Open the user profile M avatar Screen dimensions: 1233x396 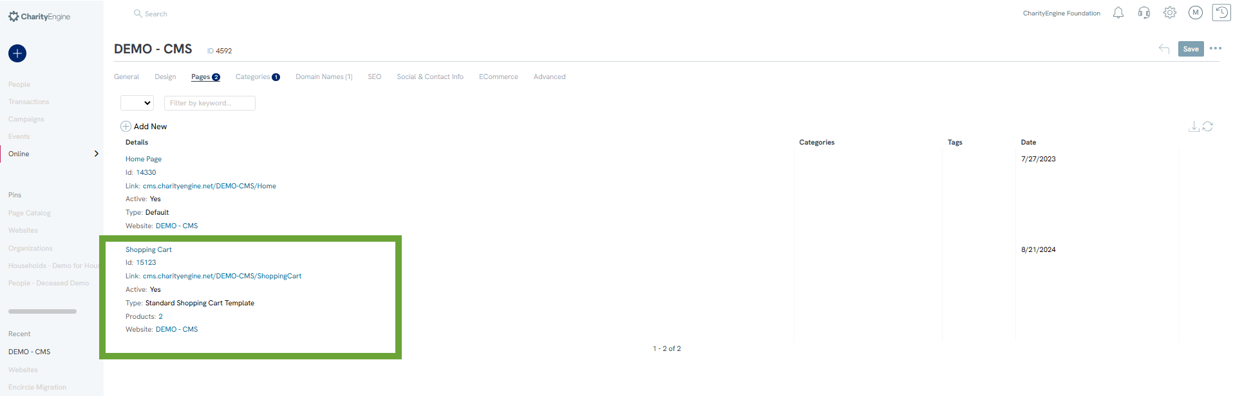click(x=1196, y=13)
